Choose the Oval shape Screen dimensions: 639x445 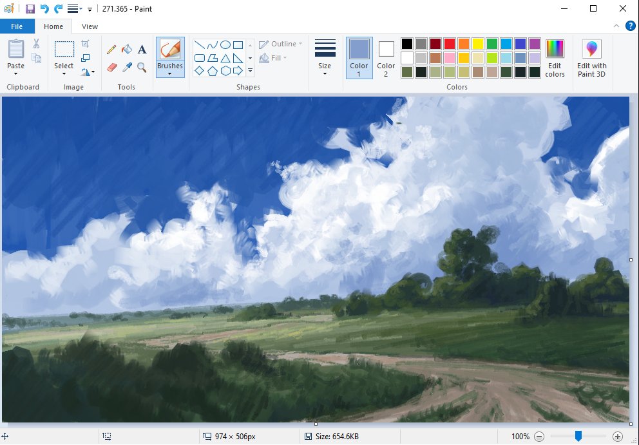(x=225, y=45)
